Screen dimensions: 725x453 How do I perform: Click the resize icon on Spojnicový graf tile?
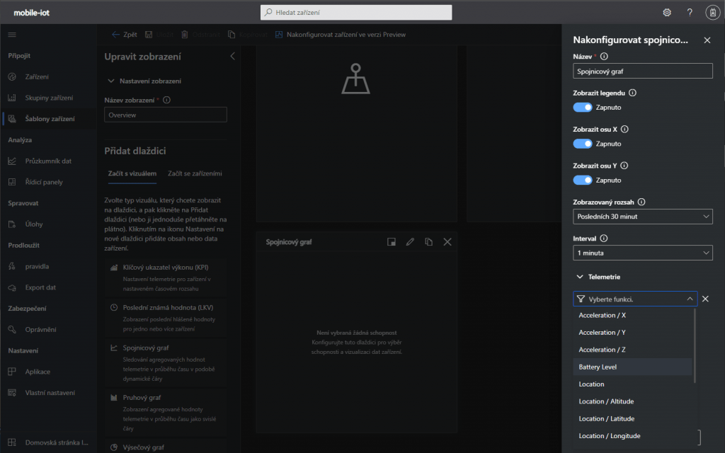coord(391,242)
